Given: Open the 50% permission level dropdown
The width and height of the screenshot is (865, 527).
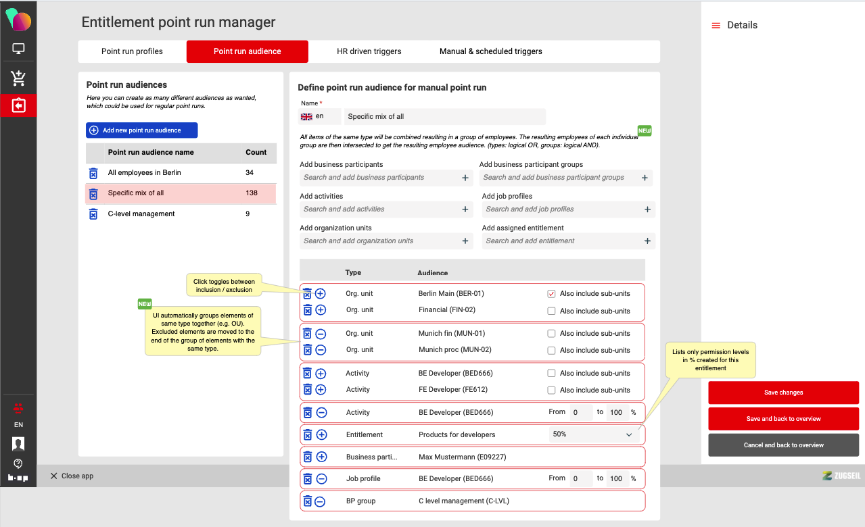Looking at the screenshot, I should [593, 434].
